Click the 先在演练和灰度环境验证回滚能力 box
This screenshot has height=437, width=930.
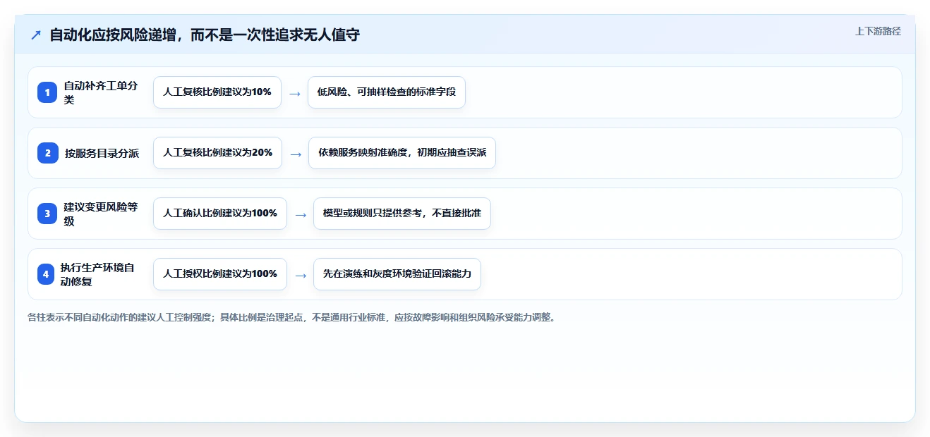click(x=397, y=274)
